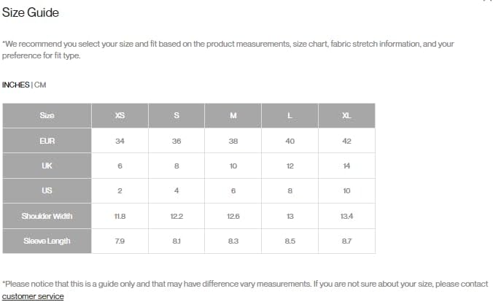The image size is (493, 302).
Task: Select the M size column header
Action: click(233, 115)
